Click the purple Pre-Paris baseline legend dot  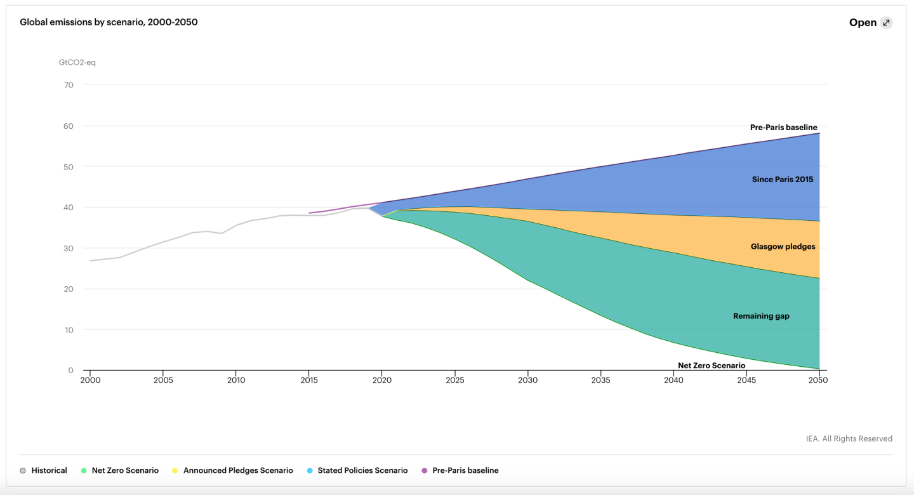[424, 471]
